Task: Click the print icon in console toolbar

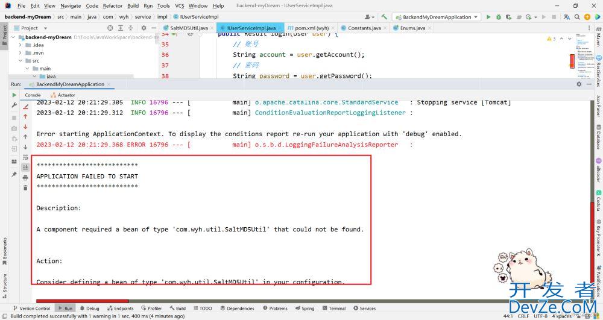Action: 25,178
